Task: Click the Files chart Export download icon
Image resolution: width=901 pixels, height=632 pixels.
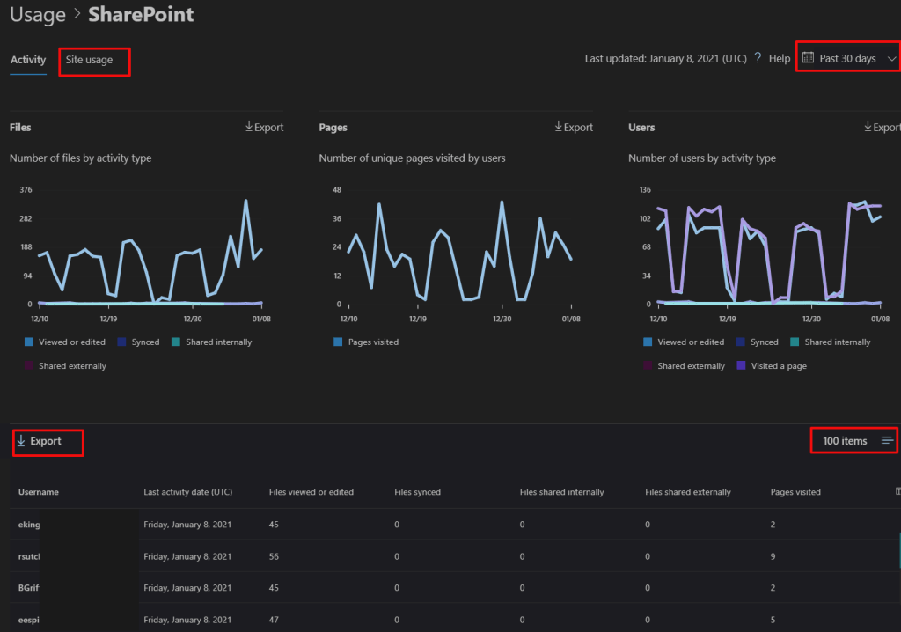Action: click(x=249, y=127)
